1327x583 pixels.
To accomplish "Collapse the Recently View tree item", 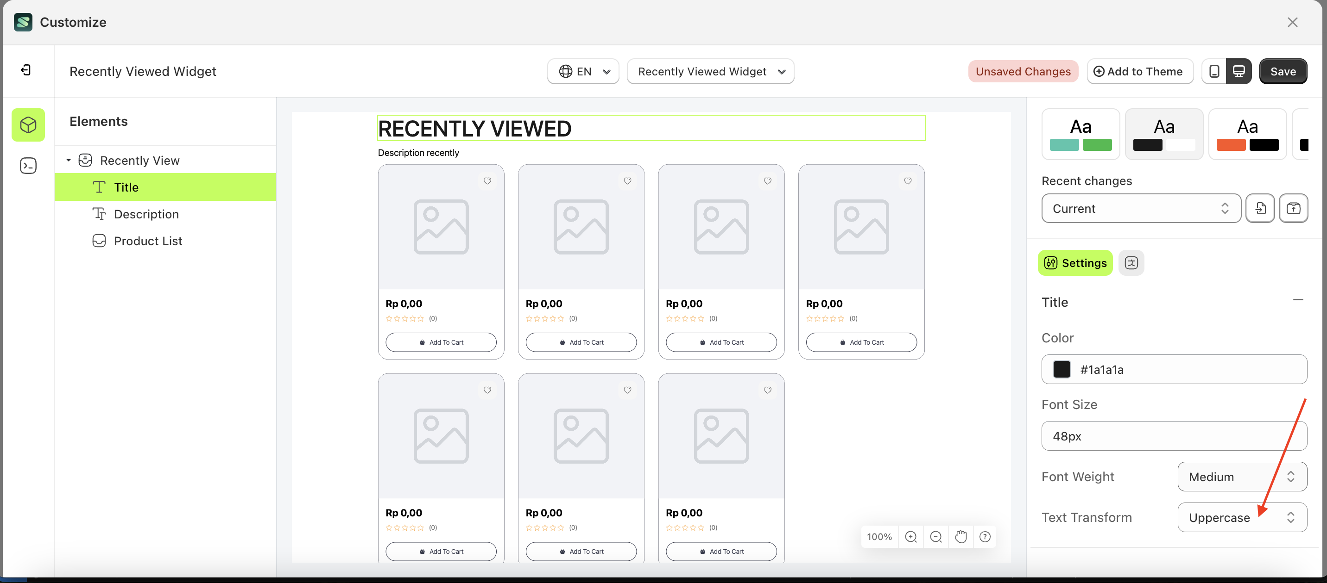I will click(69, 160).
